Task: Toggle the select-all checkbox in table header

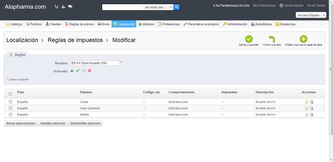Action: 10,94
